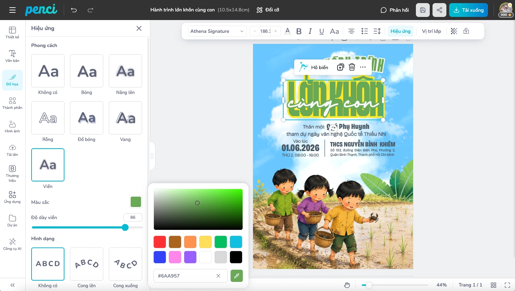Click the zoom level slider handle
The image size is (515, 291).
coord(369,285)
